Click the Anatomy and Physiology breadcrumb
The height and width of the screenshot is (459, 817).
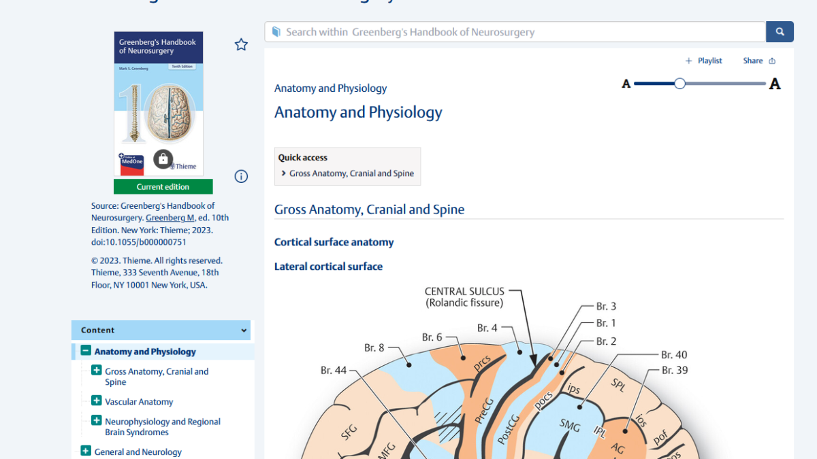(x=330, y=88)
